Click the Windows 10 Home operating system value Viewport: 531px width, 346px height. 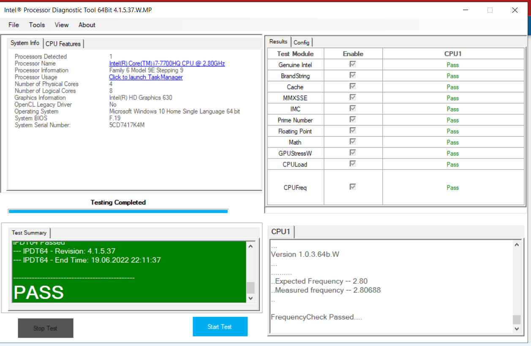(x=174, y=112)
